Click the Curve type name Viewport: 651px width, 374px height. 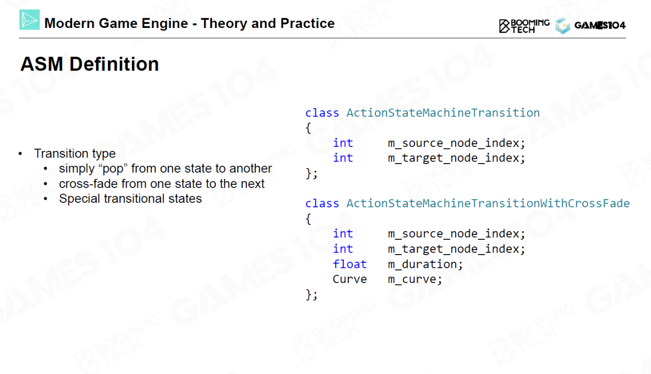349,279
